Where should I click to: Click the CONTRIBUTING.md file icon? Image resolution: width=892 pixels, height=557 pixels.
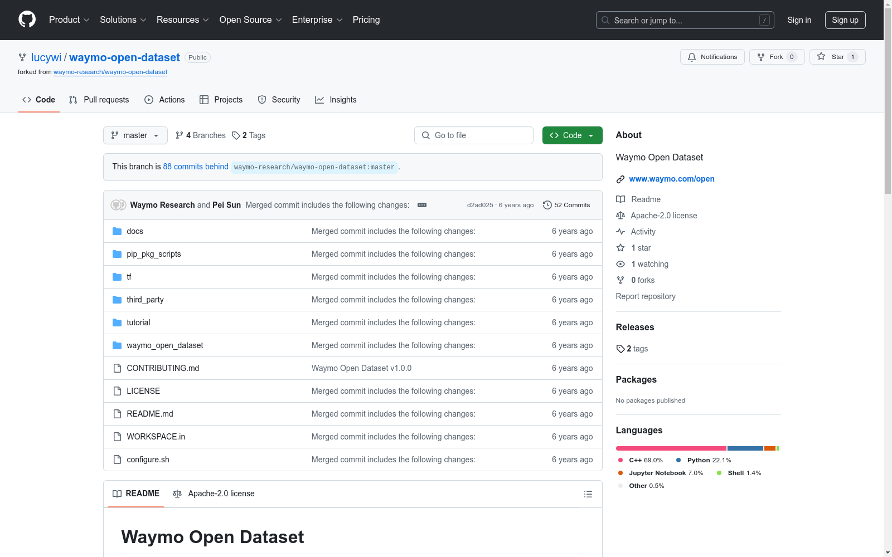tap(117, 368)
